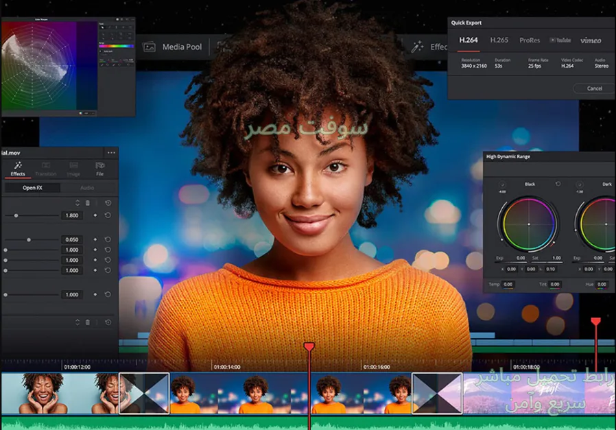Select the laughing woman clip thumbnail in timeline
The height and width of the screenshot is (430, 616).
pyautogui.click(x=60, y=393)
